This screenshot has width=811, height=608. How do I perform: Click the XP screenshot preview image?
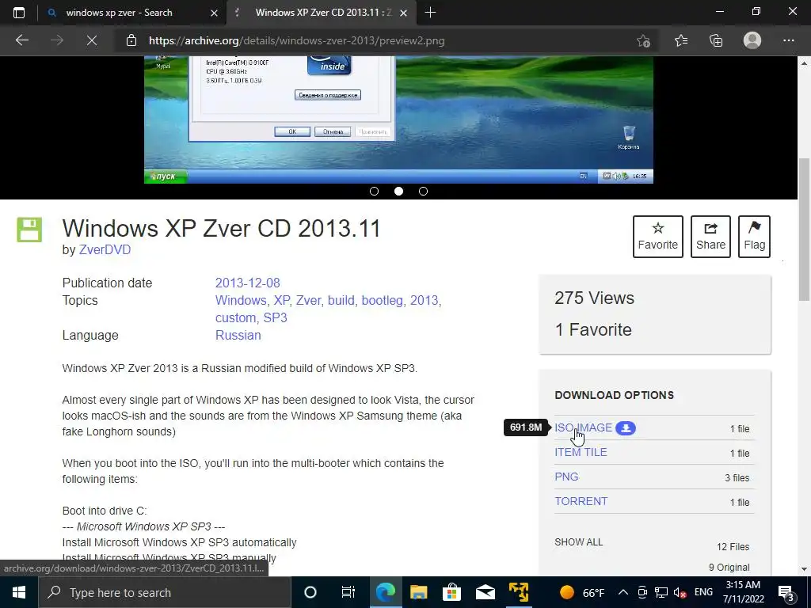coord(398,120)
